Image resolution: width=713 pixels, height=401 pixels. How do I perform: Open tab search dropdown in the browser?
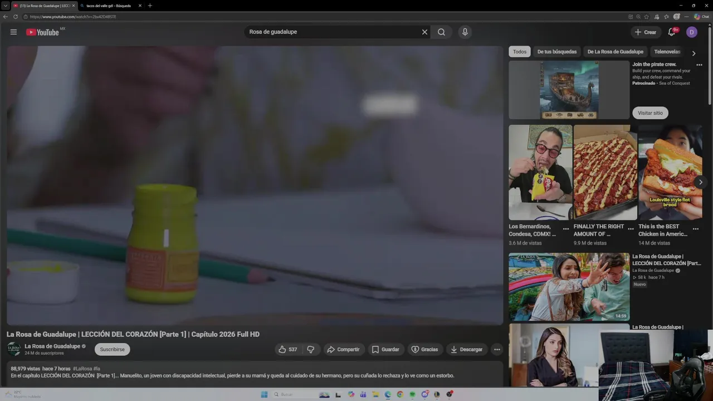coord(6,6)
